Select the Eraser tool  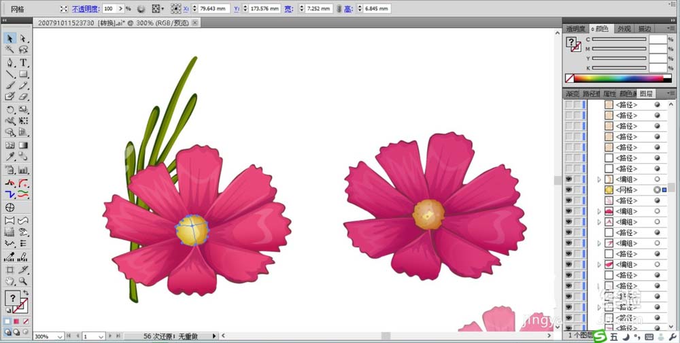tap(23, 96)
